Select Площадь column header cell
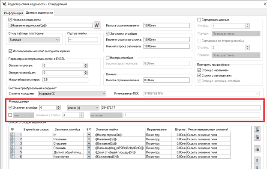 tap(68, 148)
